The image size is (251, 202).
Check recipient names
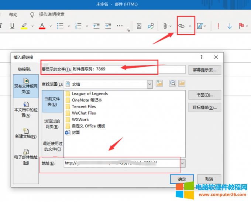pyautogui.click(x=151, y=26)
